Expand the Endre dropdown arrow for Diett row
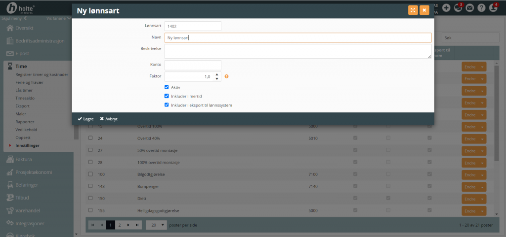The height and width of the screenshot is (237, 506). [482, 198]
